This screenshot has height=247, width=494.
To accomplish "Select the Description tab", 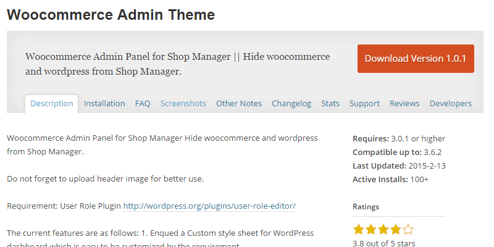I will point(52,104).
